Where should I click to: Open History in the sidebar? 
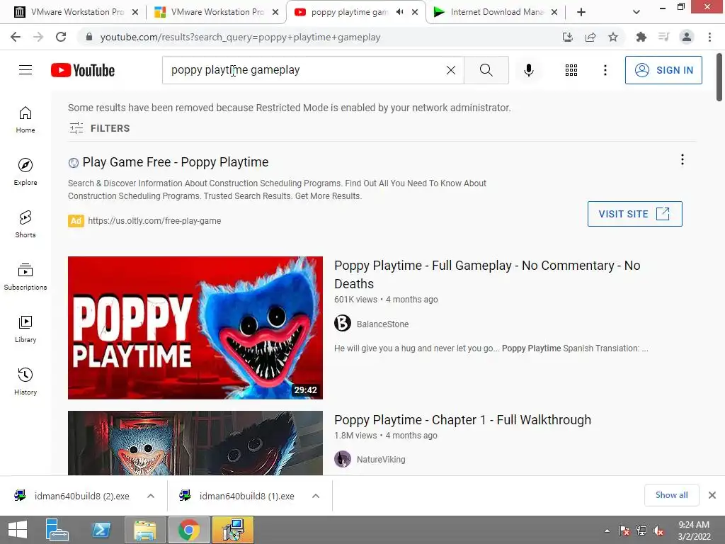pos(25,381)
